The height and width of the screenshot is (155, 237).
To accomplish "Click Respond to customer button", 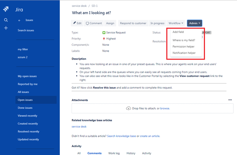I will 133,23.
